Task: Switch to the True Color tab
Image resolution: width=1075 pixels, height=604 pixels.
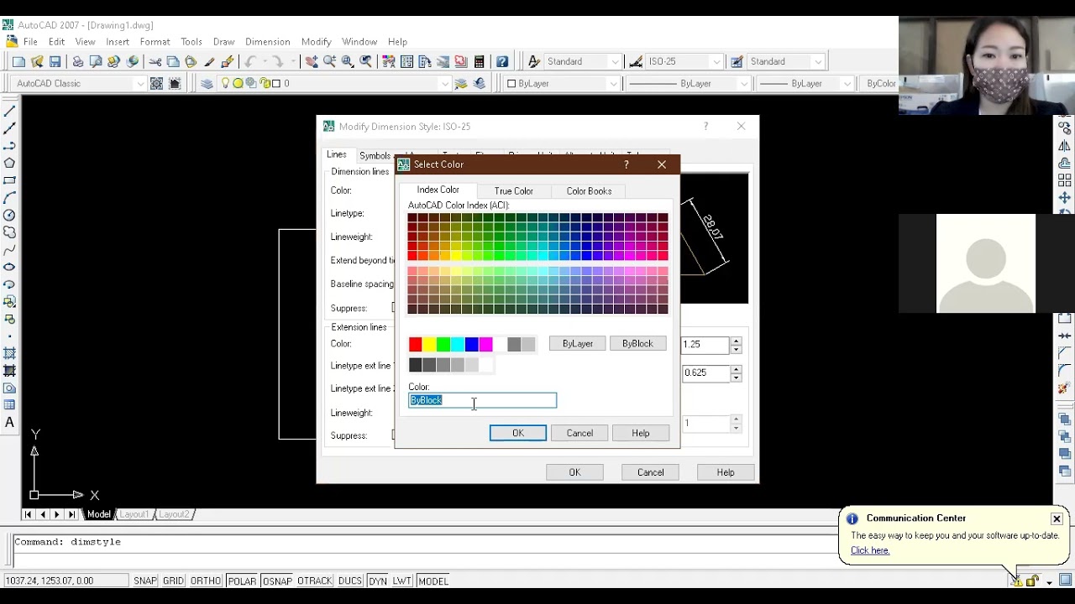Action: pos(513,190)
